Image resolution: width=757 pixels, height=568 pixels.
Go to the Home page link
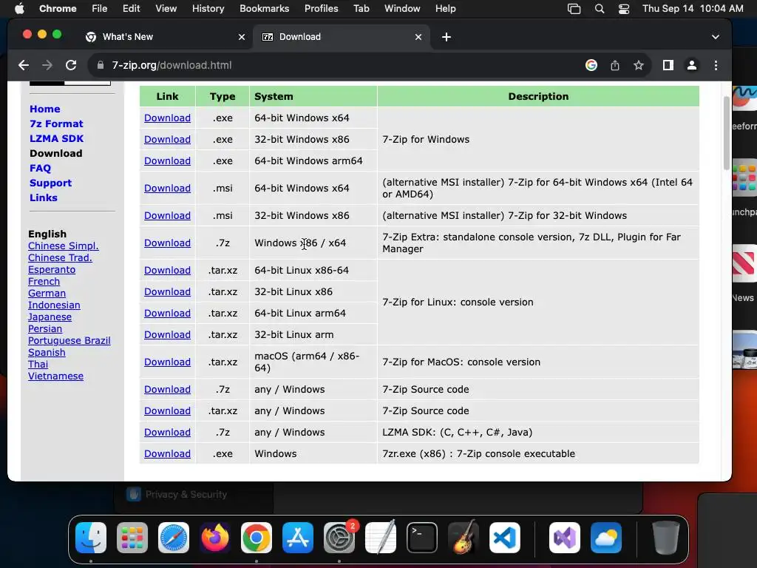(45, 109)
